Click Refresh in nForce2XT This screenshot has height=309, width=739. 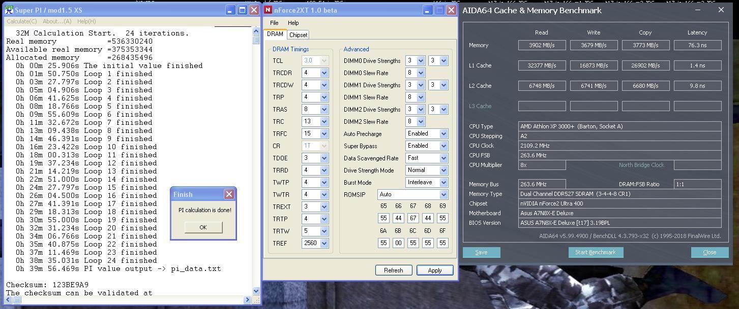click(393, 270)
